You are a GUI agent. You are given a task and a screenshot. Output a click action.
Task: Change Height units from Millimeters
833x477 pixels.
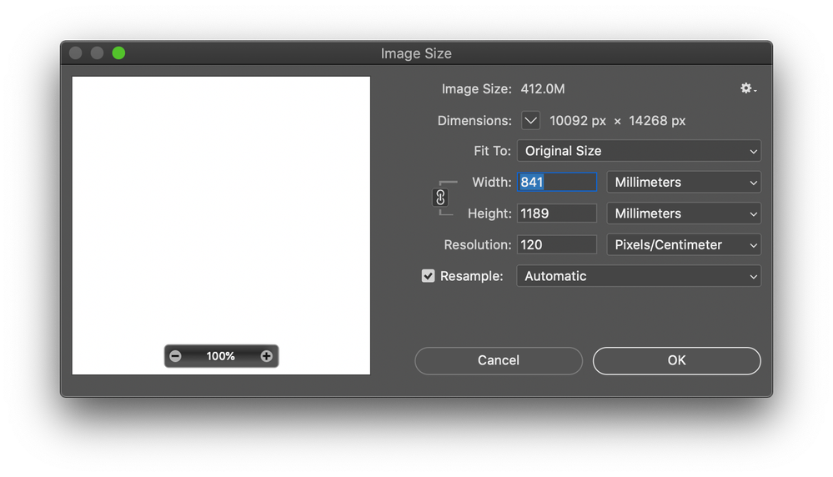[x=684, y=213]
